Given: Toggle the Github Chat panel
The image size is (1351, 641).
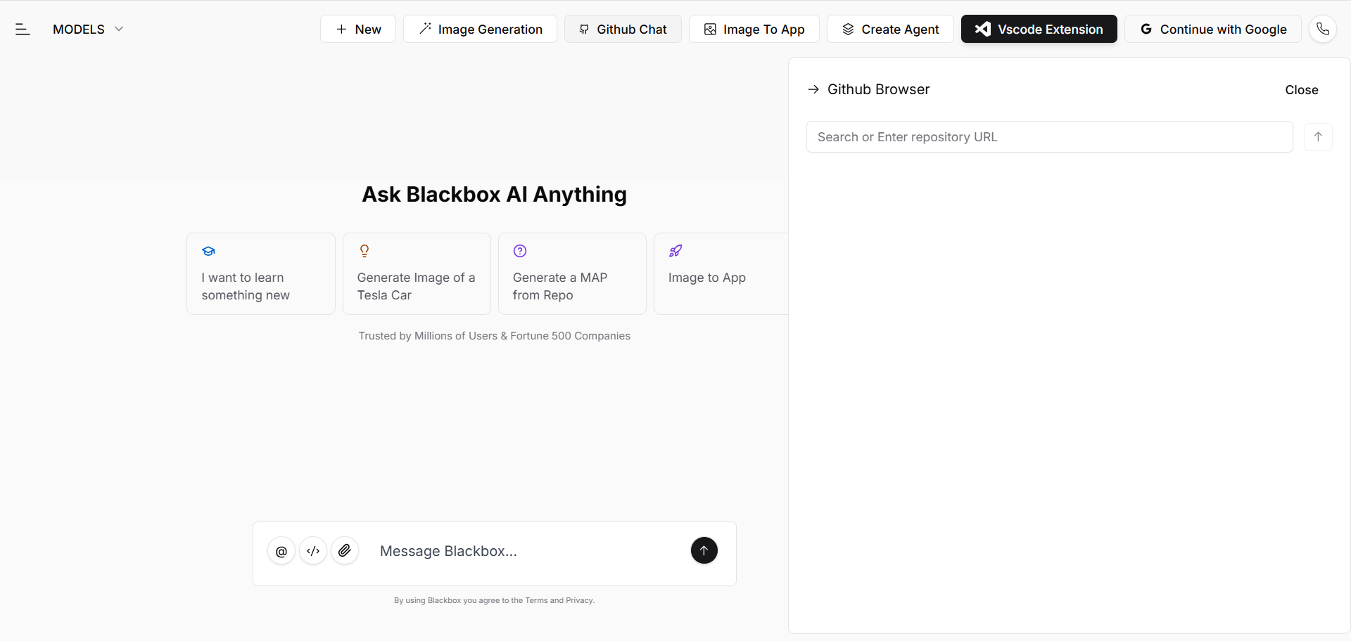Looking at the screenshot, I should pos(623,29).
